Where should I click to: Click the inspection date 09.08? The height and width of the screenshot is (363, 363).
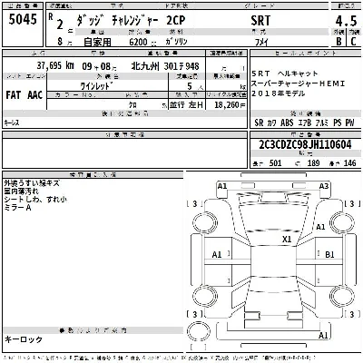point(99,66)
